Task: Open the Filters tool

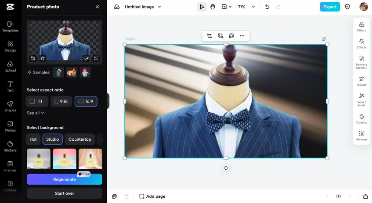Action: (x=361, y=27)
